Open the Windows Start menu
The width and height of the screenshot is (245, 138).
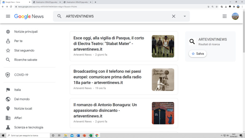click(3, 135)
